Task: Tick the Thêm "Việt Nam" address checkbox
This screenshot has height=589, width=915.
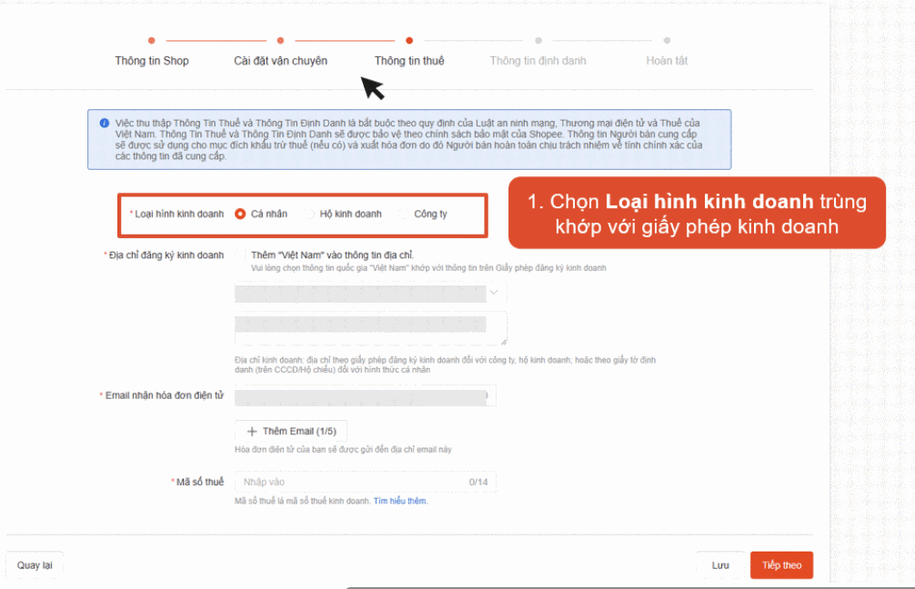Action: (x=240, y=255)
